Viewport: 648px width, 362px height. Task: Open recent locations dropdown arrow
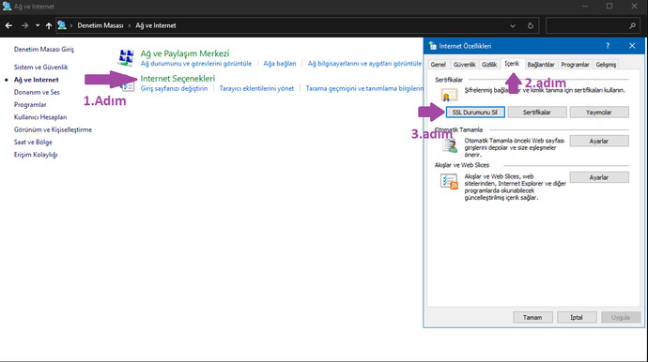[x=38, y=25]
